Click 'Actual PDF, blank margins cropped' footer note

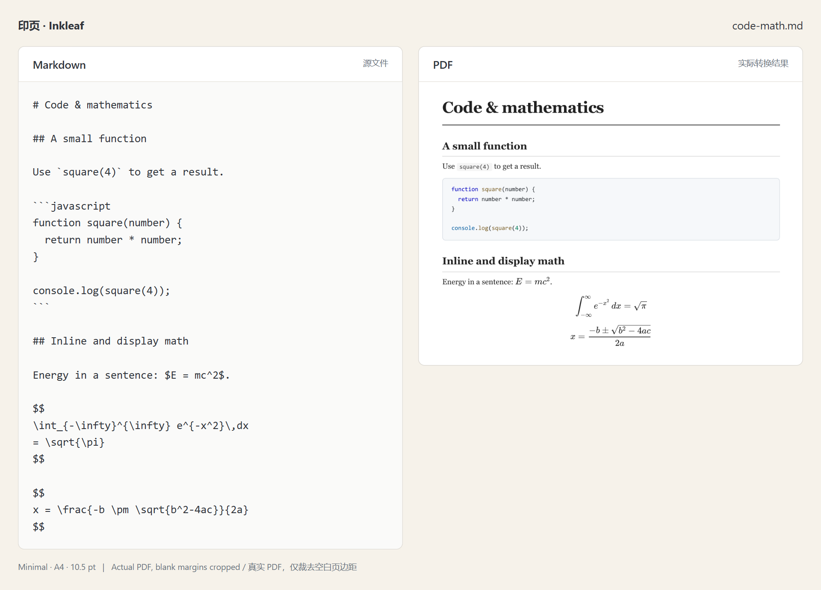[x=175, y=567]
